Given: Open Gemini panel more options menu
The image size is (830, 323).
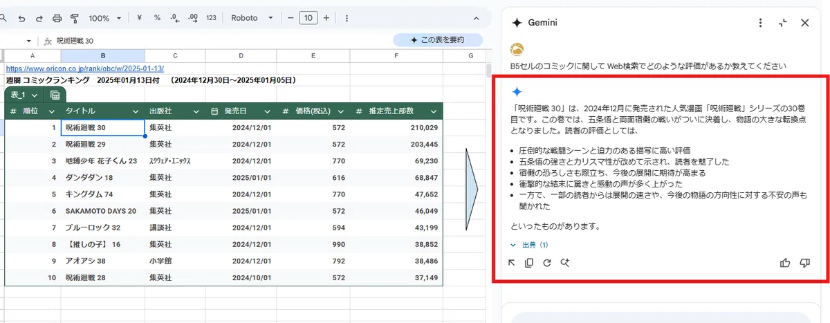Looking at the screenshot, I should 760,23.
